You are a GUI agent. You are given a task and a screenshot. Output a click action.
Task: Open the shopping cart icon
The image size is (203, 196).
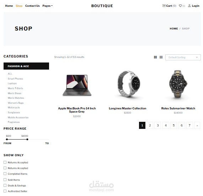pyautogui.click(x=164, y=6)
